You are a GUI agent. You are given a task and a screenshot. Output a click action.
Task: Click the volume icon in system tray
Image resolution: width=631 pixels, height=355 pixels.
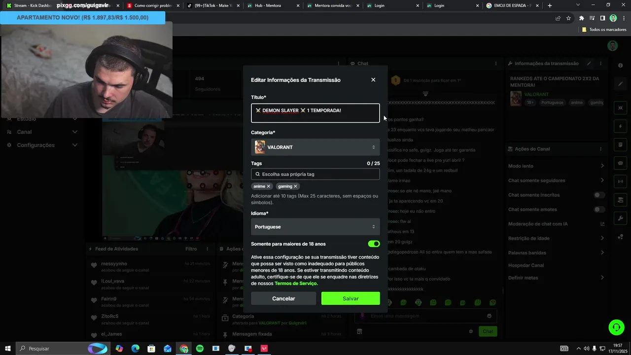click(586, 349)
